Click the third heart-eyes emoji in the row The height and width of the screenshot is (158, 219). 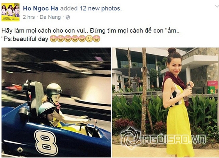[x=68, y=39]
